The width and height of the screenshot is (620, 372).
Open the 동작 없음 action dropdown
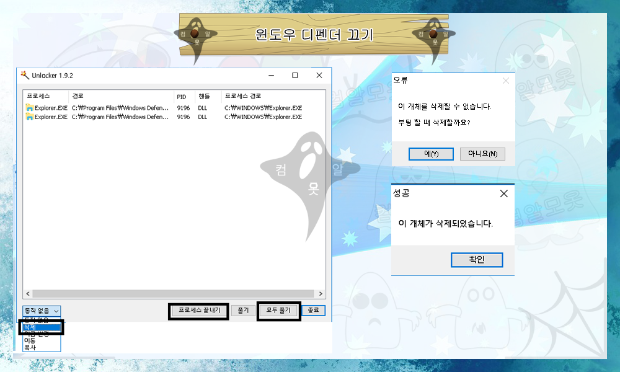(x=42, y=311)
